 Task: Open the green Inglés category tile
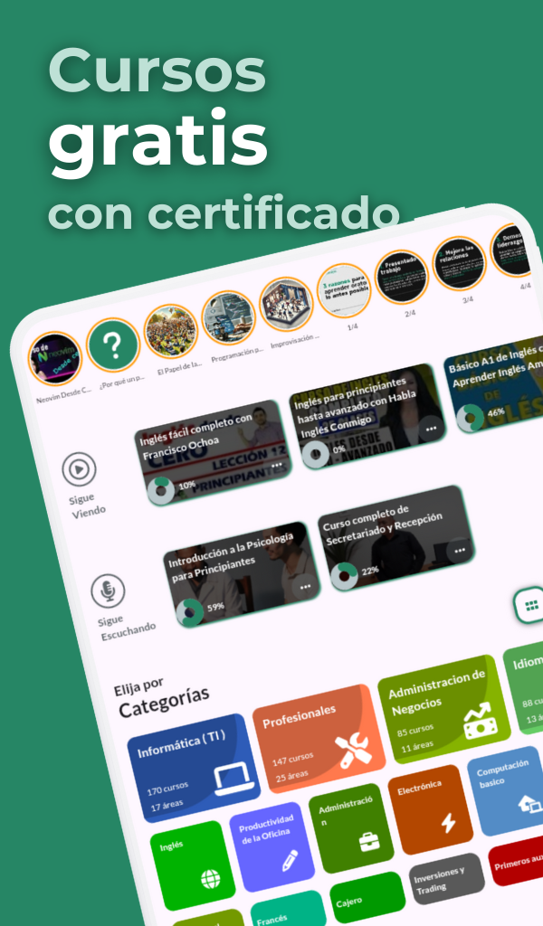point(193,865)
